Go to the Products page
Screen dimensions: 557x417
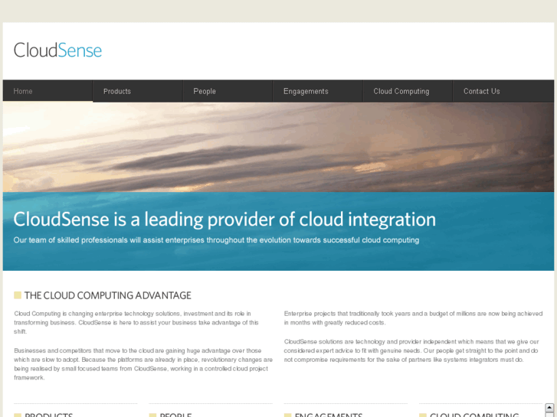click(x=138, y=91)
